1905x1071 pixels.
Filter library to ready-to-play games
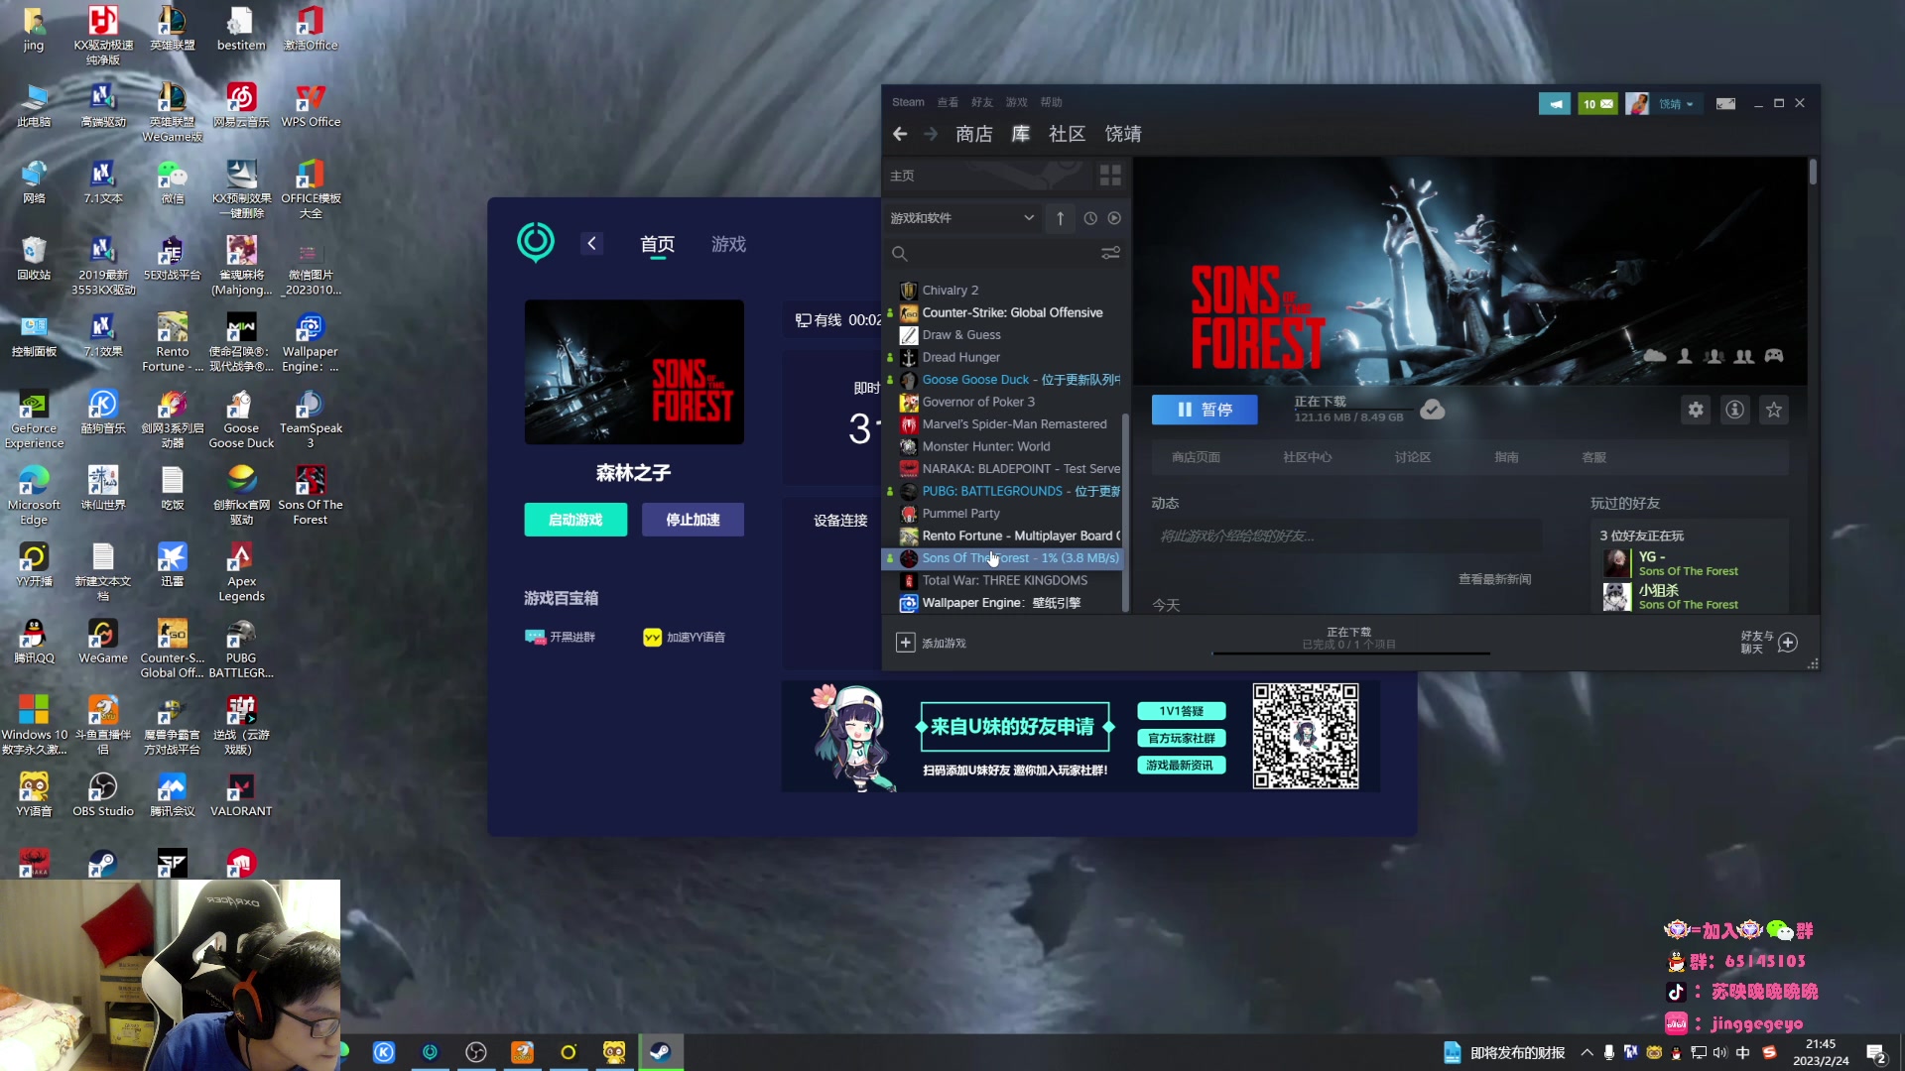point(1114,218)
